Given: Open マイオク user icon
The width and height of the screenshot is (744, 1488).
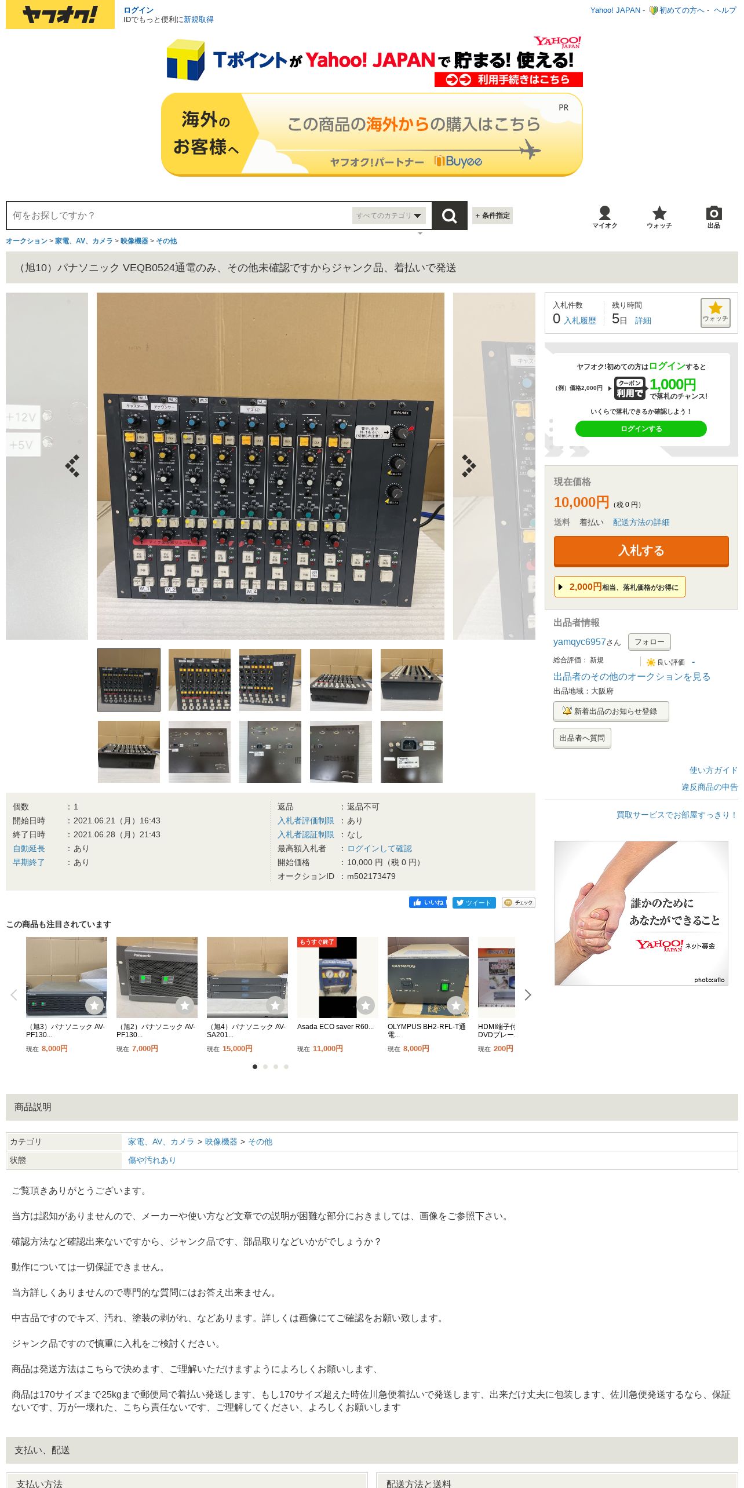Looking at the screenshot, I should pos(604,217).
